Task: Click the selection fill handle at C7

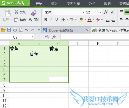Action: point(68,82)
